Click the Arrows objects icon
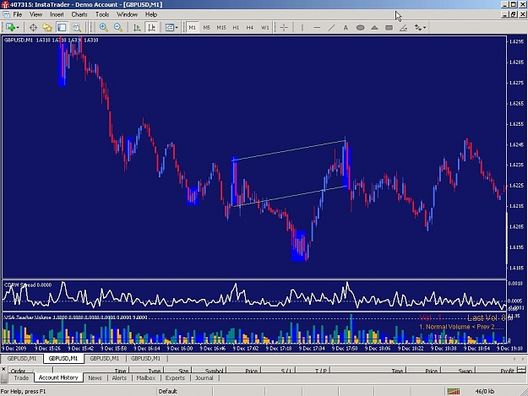528x396 pixels. point(418,28)
